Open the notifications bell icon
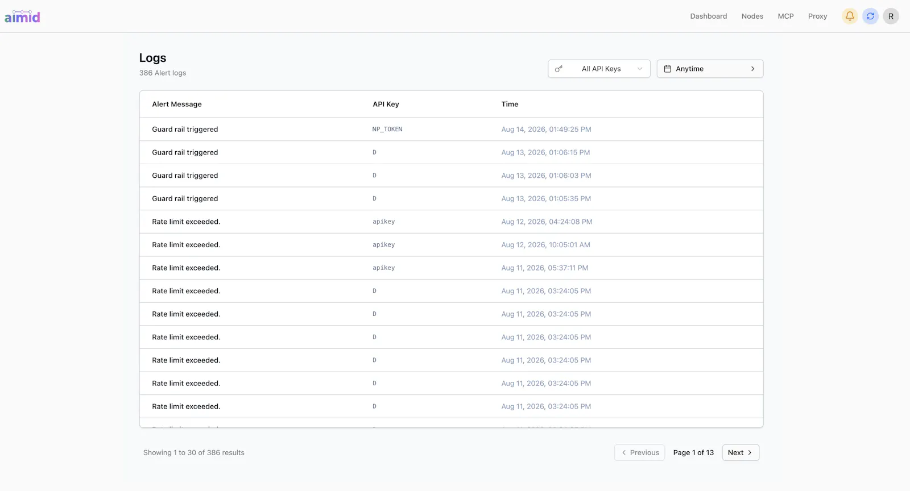This screenshot has width=910, height=491. (x=850, y=16)
